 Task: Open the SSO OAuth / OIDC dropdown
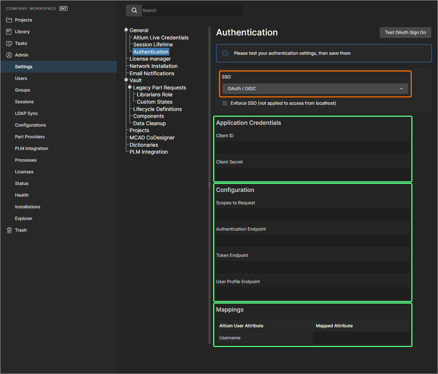tap(315, 89)
